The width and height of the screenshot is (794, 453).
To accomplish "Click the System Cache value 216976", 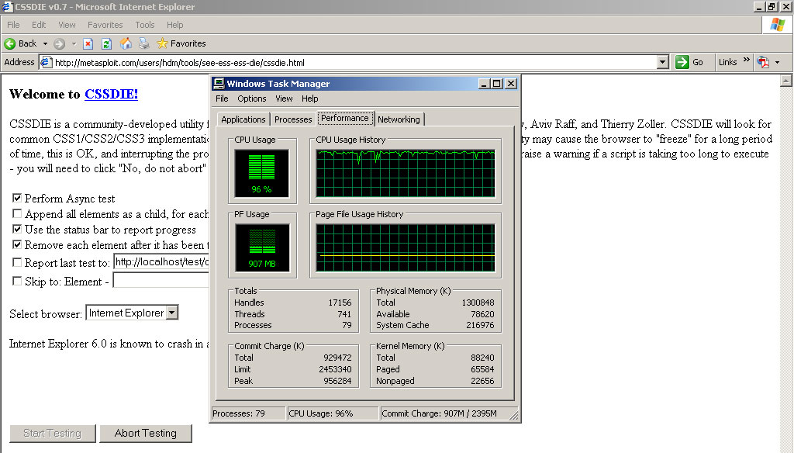I will click(x=480, y=325).
